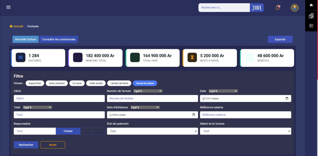Expand the Statut de la facture dropdown
Image resolution: width=318 pixels, height=156 pixels.
(x=246, y=131)
